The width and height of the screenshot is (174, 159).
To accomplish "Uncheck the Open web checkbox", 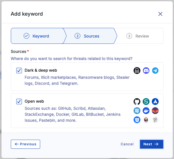I will pyautogui.click(x=19, y=102).
